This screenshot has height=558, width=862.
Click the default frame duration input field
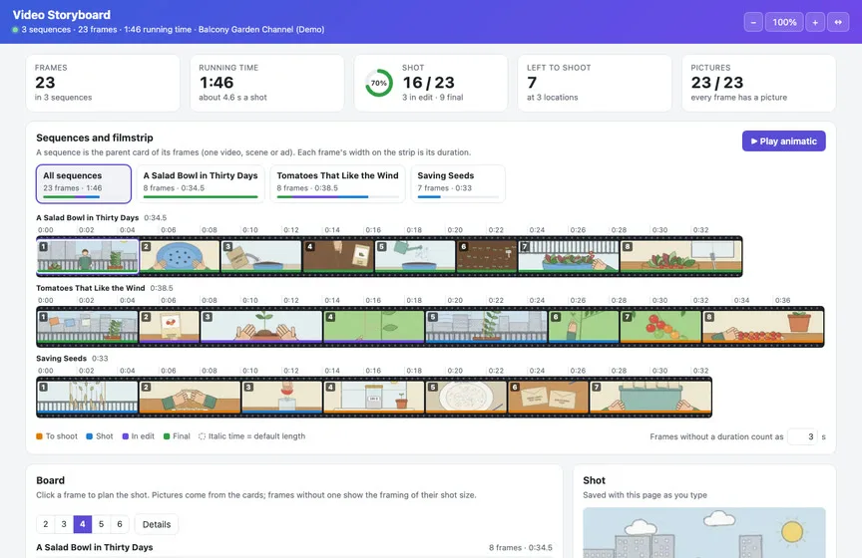pyautogui.click(x=802, y=436)
